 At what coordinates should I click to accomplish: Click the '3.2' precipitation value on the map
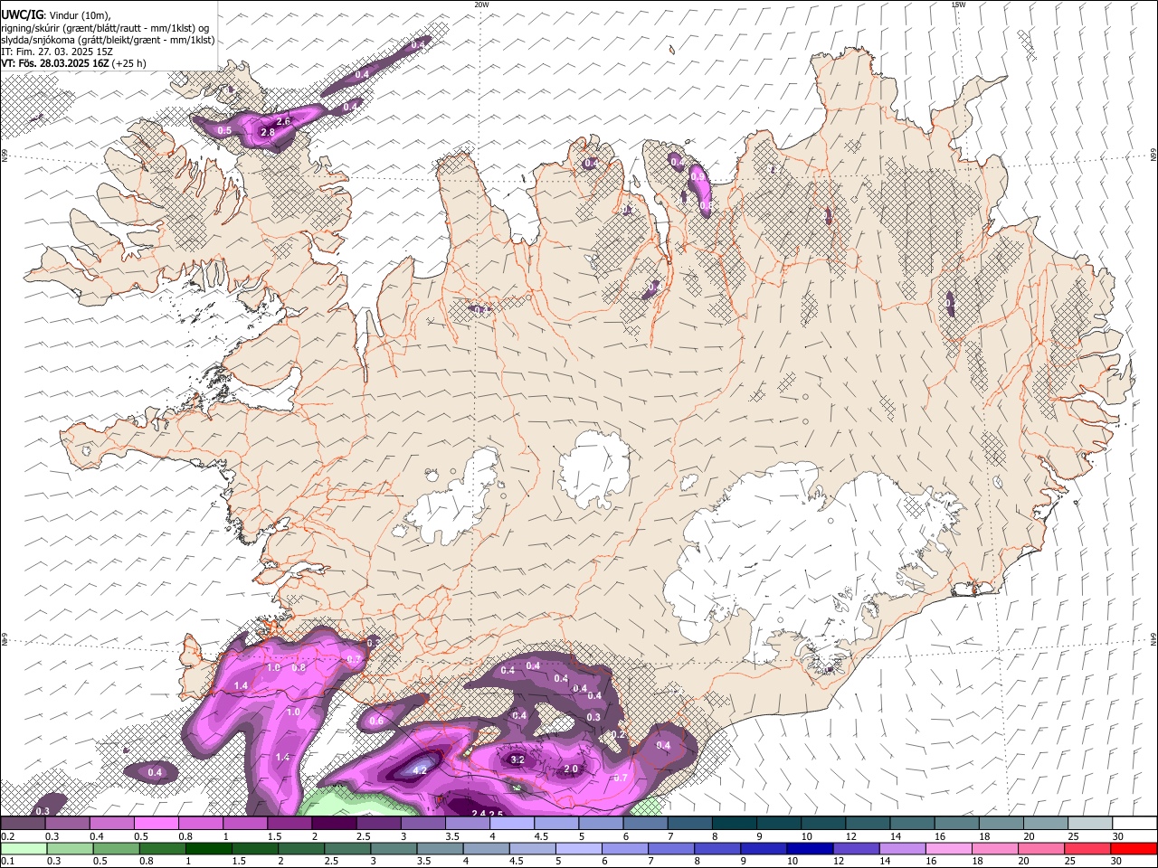click(517, 759)
